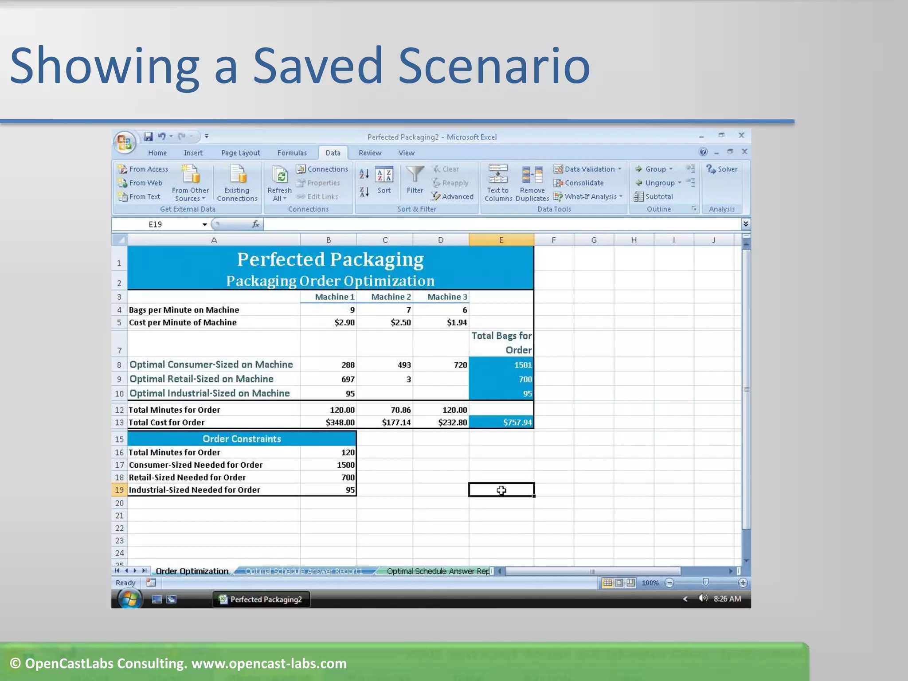Import data From Text
The image size is (908, 681).
[x=140, y=196]
